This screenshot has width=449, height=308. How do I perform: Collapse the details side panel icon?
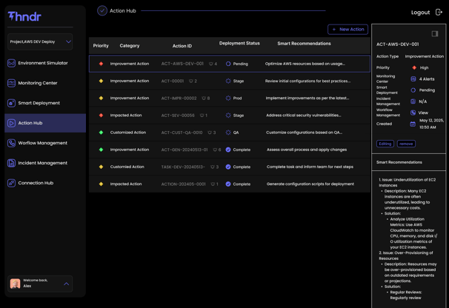(435, 34)
